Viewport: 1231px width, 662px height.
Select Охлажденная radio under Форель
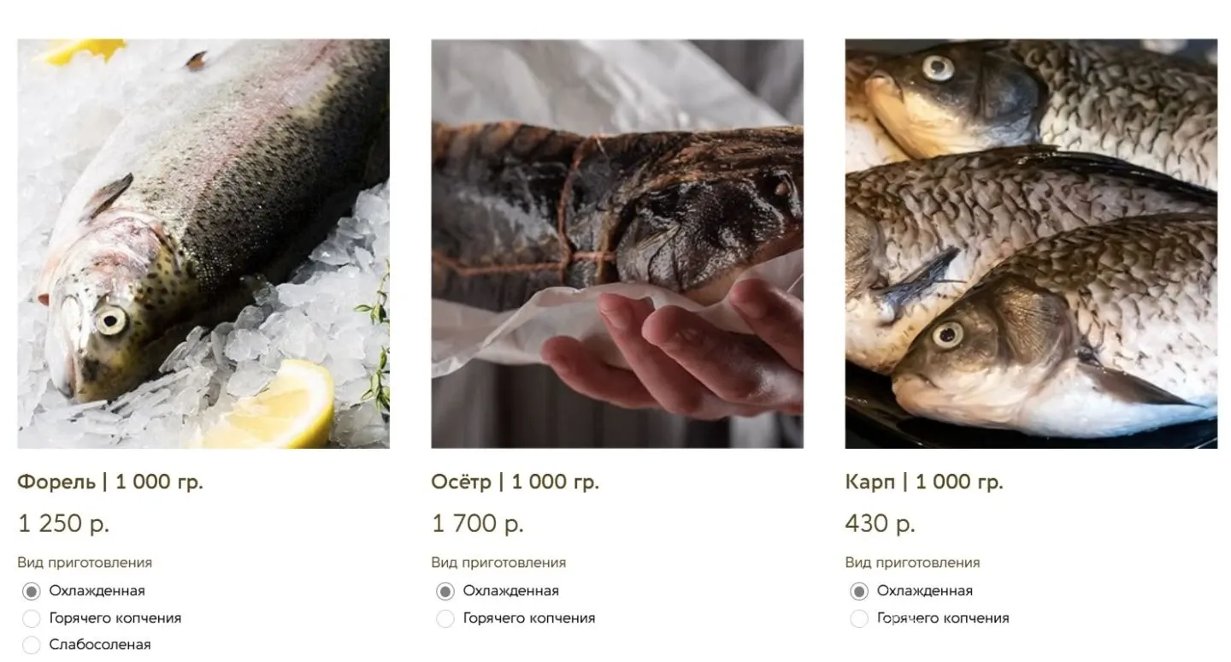click(32, 591)
